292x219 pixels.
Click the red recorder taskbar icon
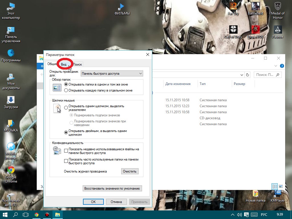click(47, 215)
